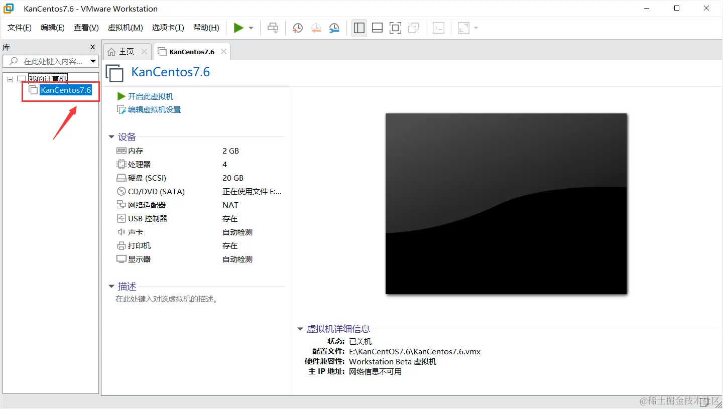Switch to the 主页 tab
The image size is (723, 409).
click(x=127, y=51)
